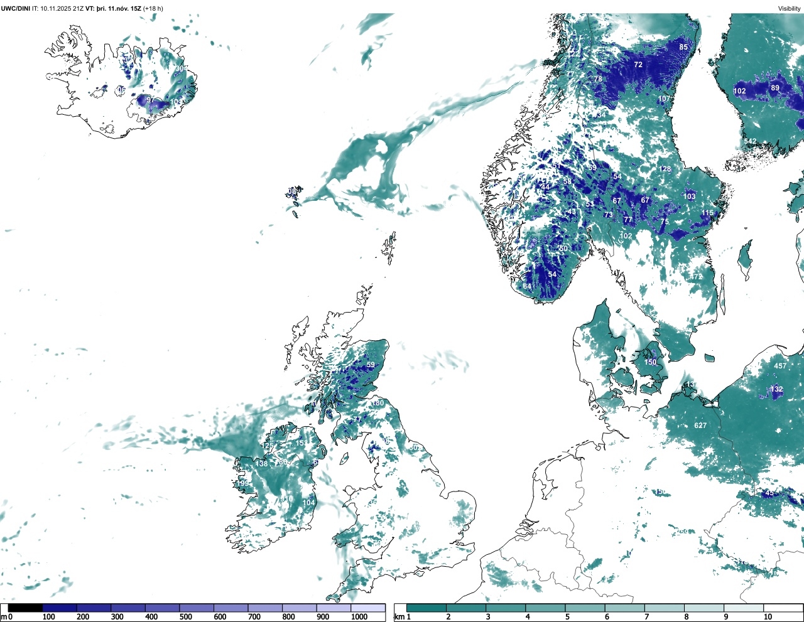Click the value 457 over Poland
The height and width of the screenshot is (622, 804).
point(780,365)
